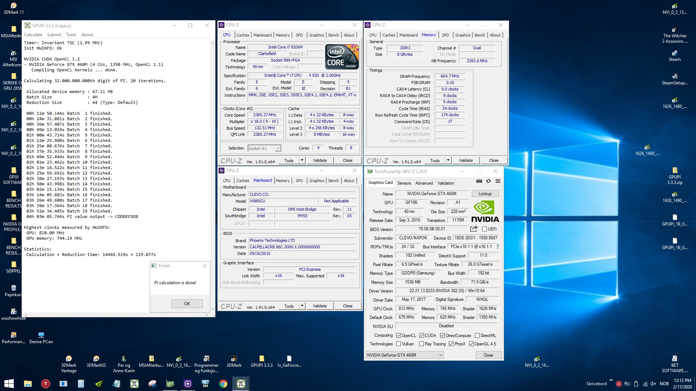Click the BIOS export share icon in GPU-Z
The width and height of the screenshot is (696, 391).
pos(474,229)
